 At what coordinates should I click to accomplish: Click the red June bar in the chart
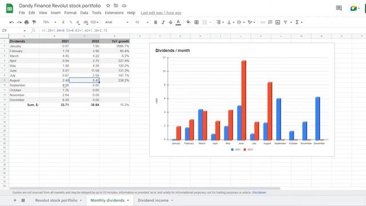[244, 100]
